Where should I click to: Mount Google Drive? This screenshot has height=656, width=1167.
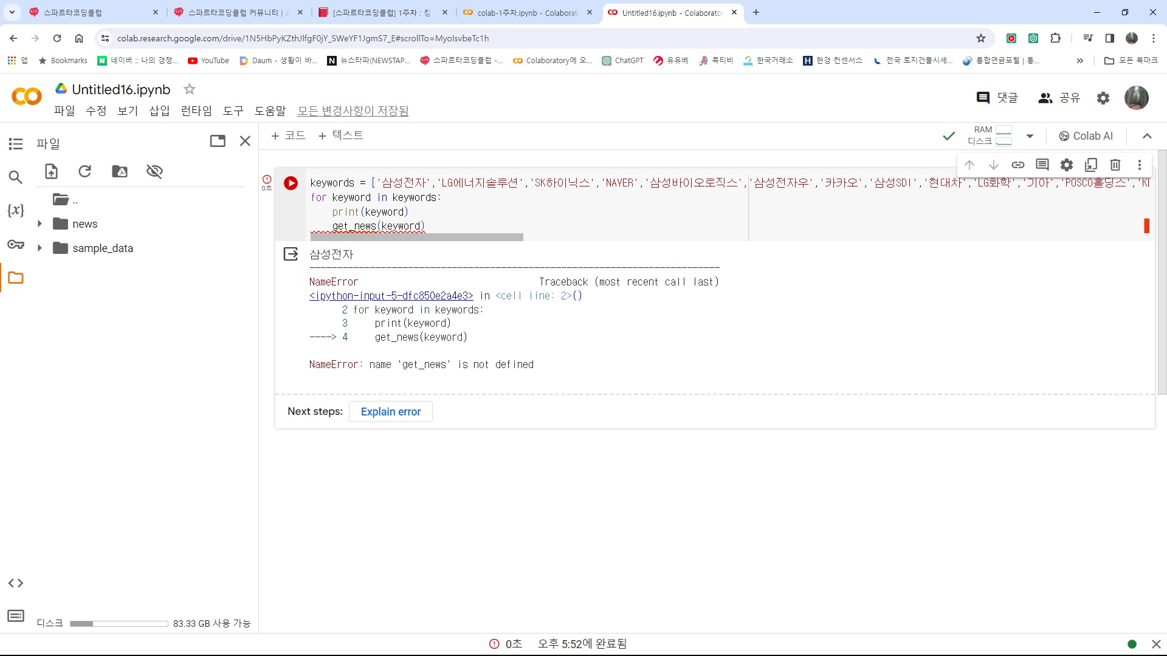120,171
